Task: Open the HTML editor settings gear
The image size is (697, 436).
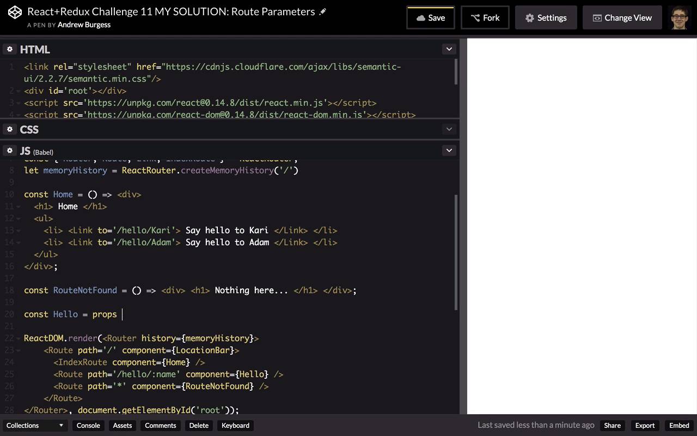Action: (x=10, y=49)
